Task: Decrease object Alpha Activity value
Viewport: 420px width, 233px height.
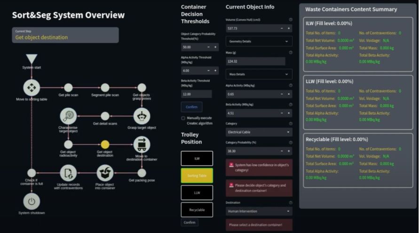Action: 282,94
